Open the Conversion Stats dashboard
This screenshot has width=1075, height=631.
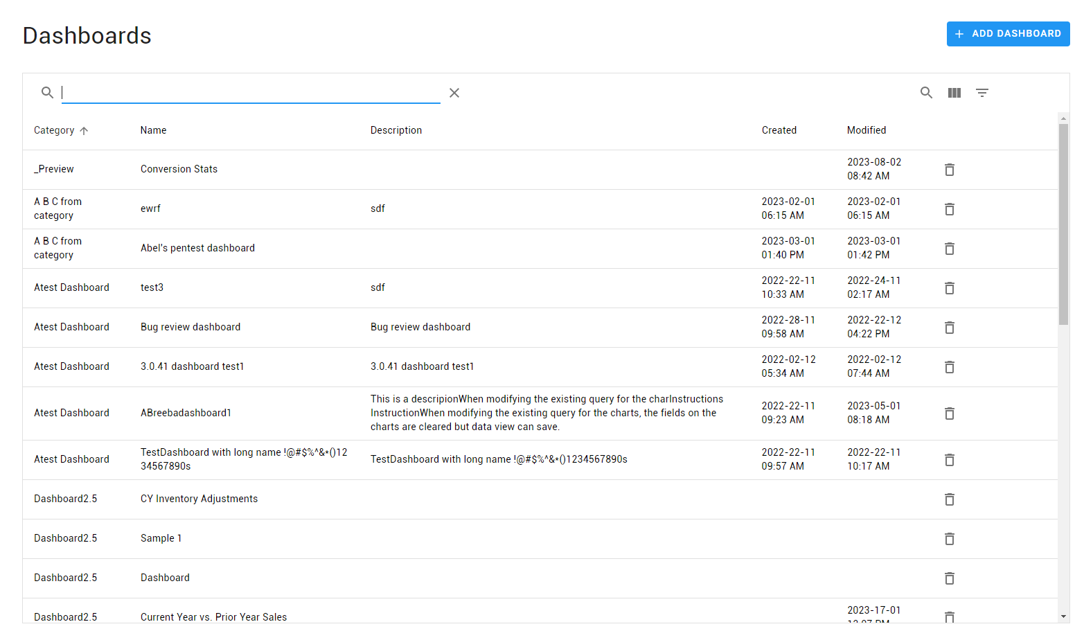tap(179, 169)
